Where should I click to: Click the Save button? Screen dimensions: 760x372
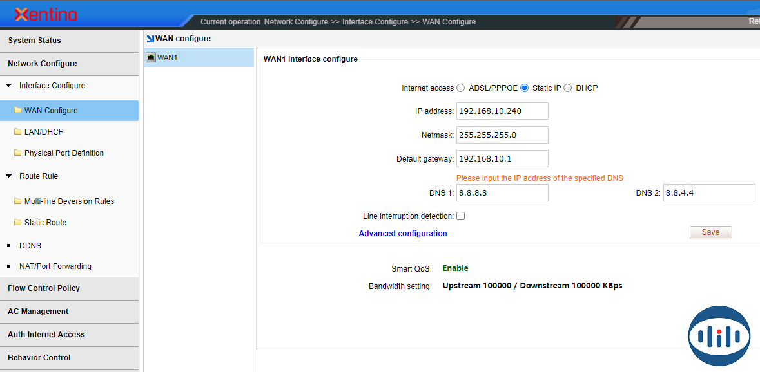pyautogui.click(x=710, y=232)
